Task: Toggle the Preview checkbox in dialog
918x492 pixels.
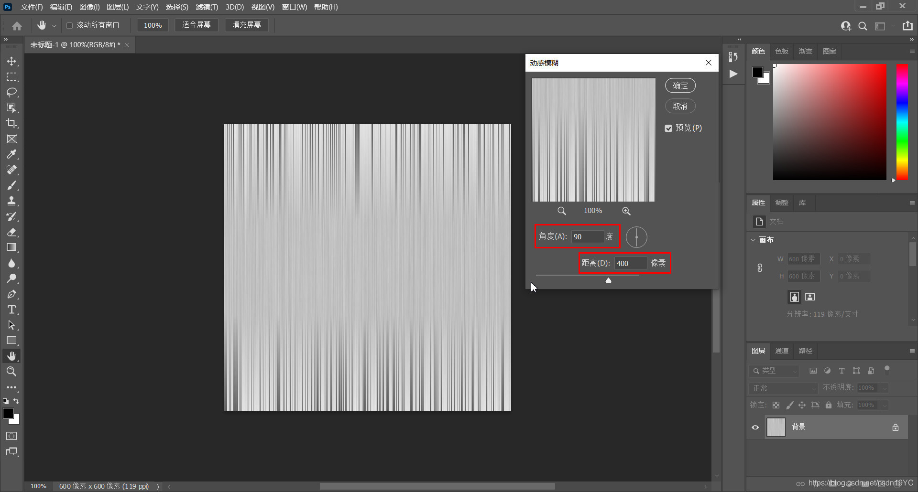Action: [x=668, y=128]
